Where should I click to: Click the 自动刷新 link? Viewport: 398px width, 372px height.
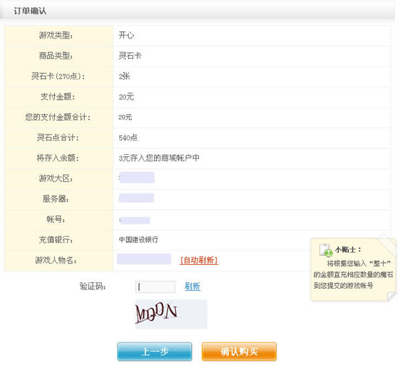point(199,261)
